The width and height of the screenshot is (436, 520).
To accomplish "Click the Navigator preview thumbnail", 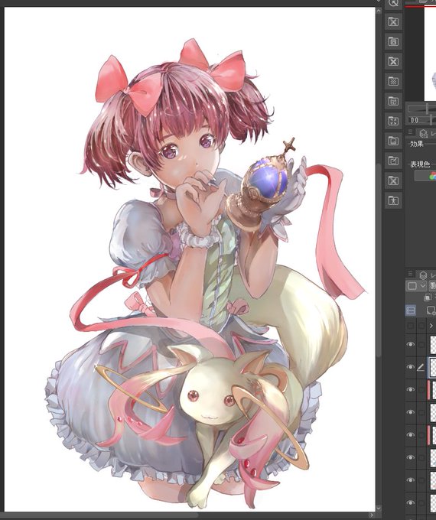I will (430, 54).
